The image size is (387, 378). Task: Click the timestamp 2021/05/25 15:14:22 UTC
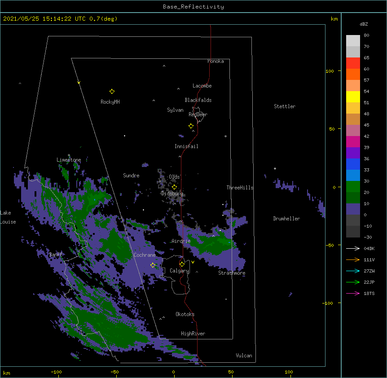(44, 19)
